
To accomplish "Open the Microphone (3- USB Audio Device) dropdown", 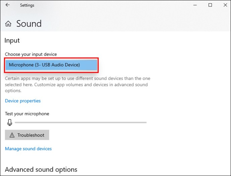I will click(x=51, y=65).
